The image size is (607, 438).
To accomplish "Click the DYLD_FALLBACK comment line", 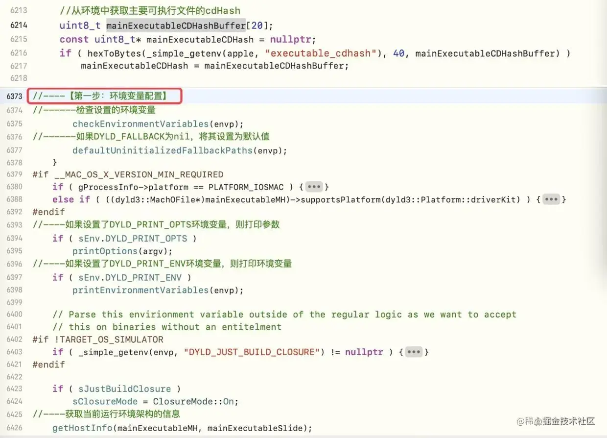I will [151, 136].
